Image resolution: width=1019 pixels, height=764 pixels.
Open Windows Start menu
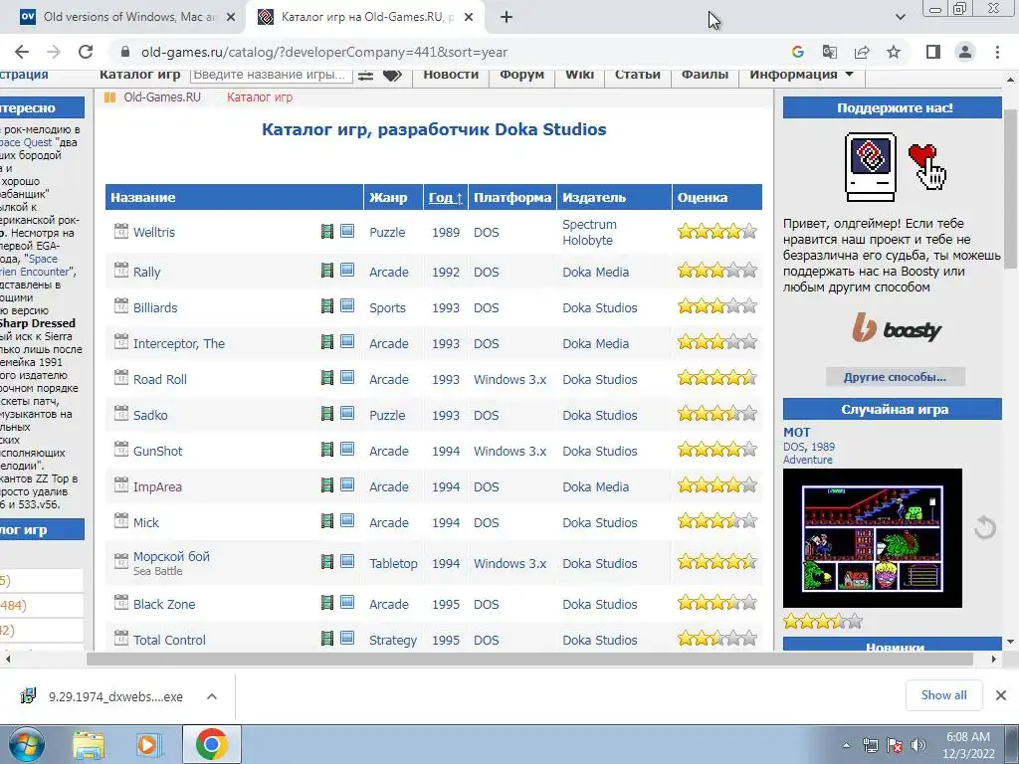26,744
